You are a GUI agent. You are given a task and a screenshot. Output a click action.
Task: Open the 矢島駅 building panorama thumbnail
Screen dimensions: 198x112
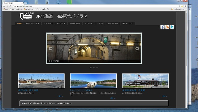(145, 81)
